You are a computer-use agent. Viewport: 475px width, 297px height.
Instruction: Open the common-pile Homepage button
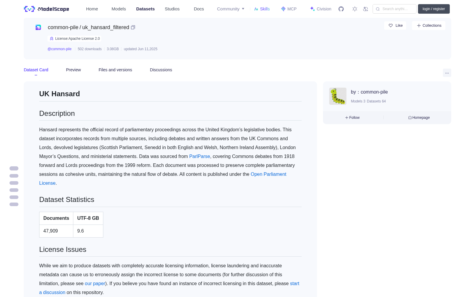pyautogui.click(x=419, y=118)
